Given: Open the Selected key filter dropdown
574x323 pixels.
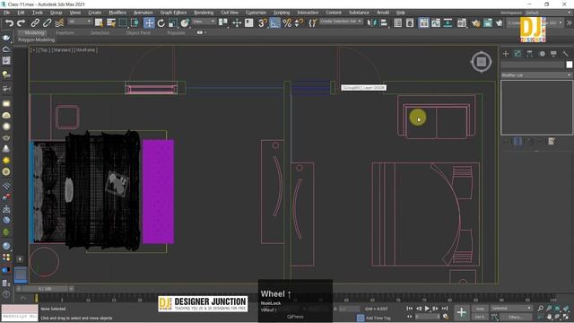Looking at the screenshot, I should pyautogui.click(x=511, y=309).
